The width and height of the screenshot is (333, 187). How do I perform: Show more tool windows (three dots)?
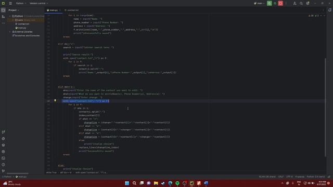click(x=3, y=23)
